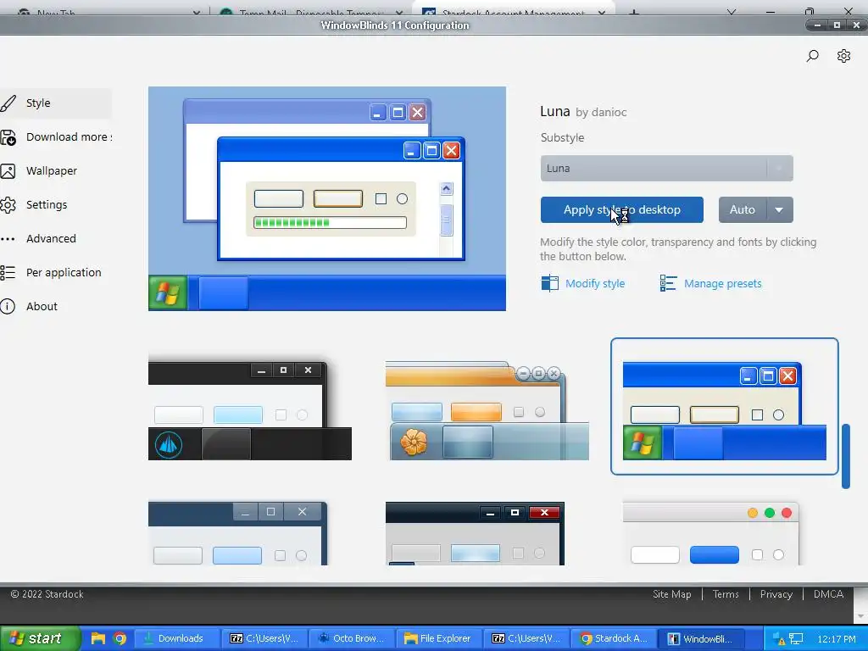Open the Download more styles icon
The image size is (868, 651).
tap(8, 137)
